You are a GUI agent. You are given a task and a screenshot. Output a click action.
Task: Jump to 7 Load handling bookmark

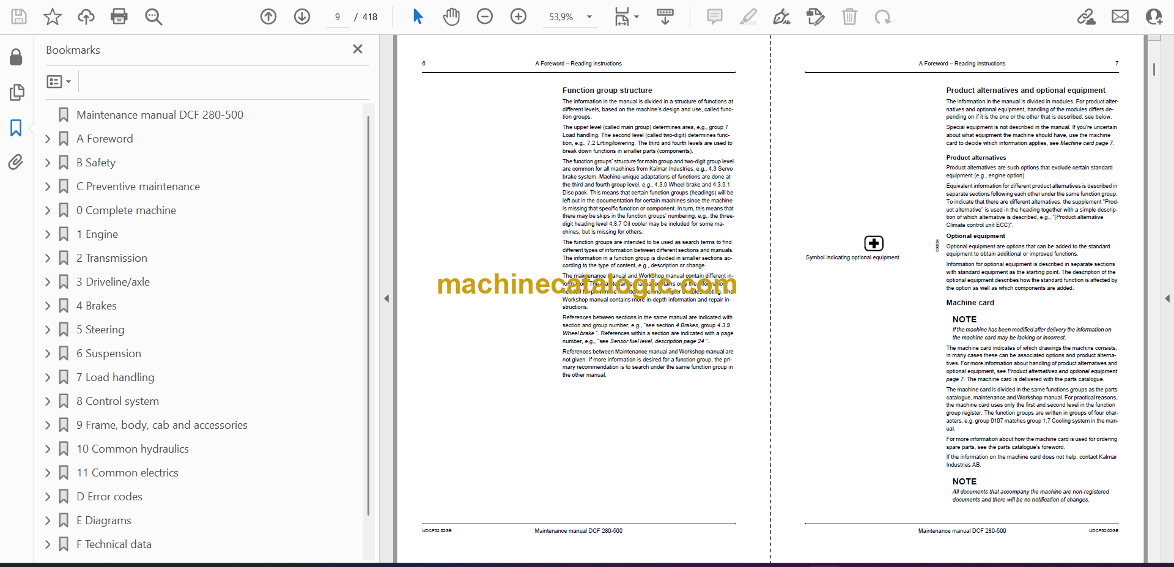(x=115, y=377)
